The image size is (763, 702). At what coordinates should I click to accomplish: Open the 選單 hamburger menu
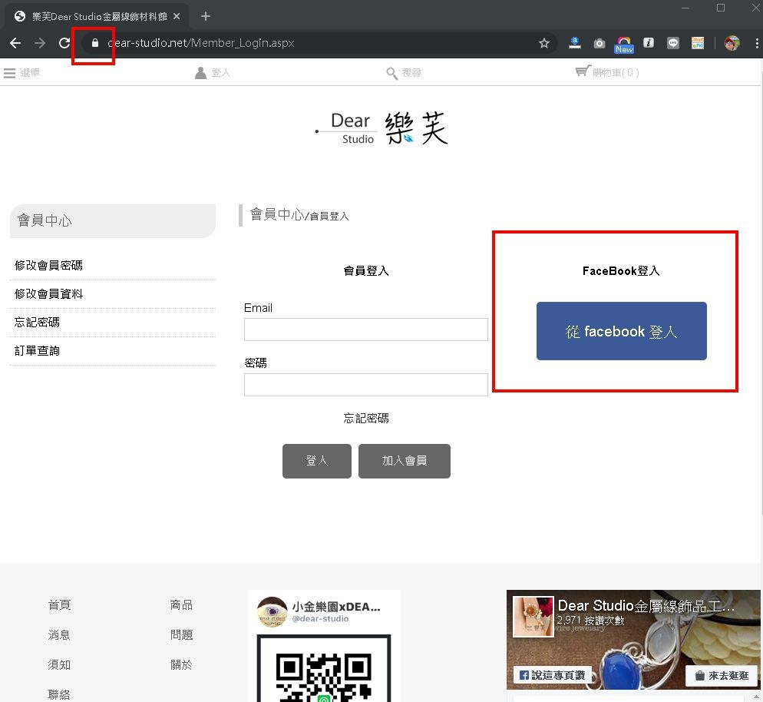21,72
